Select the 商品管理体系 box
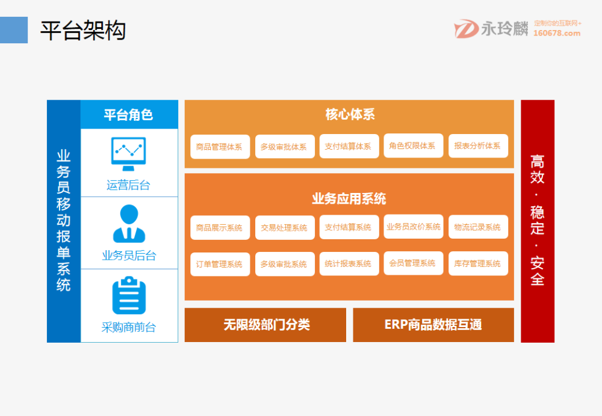This screenshot has width=602, height=416. [220, 145]
